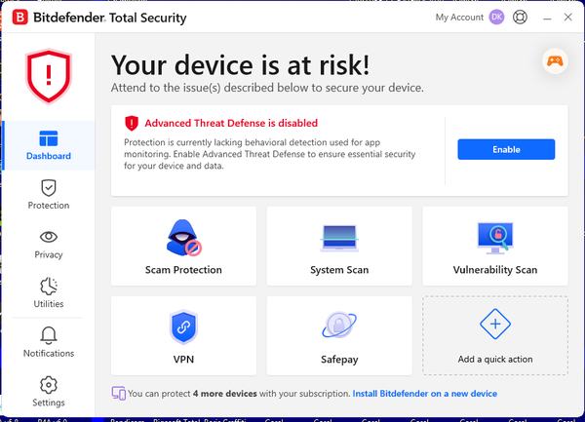Switch to the Dashboard tab
585x422 pixels.
[x=48, y=144]
